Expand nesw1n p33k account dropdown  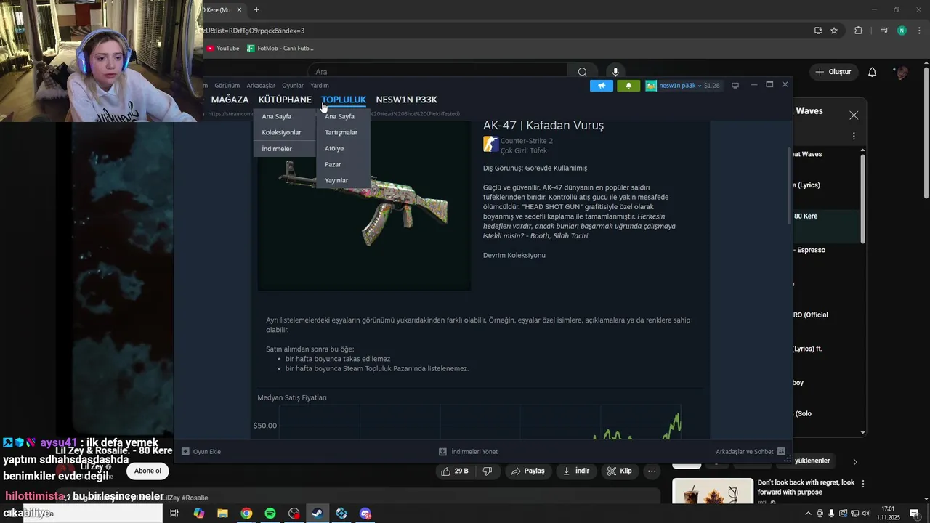coord(700,86)
